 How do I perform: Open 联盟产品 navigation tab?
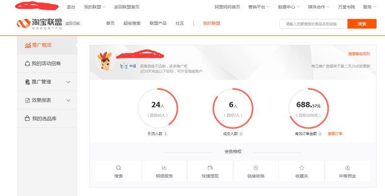tap(158, 24)
